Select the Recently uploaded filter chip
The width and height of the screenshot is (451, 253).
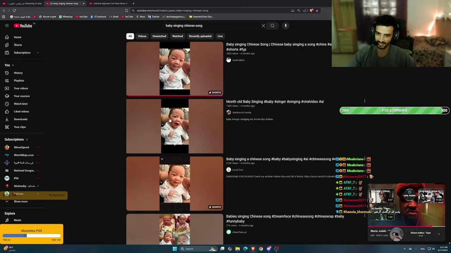(200, 36)
